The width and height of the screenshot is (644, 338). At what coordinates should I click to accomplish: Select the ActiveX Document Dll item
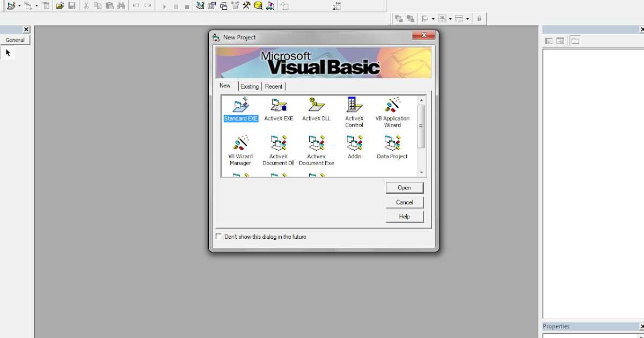(279, 151)
